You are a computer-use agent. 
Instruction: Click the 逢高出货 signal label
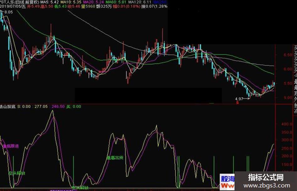tap(115, 157)
